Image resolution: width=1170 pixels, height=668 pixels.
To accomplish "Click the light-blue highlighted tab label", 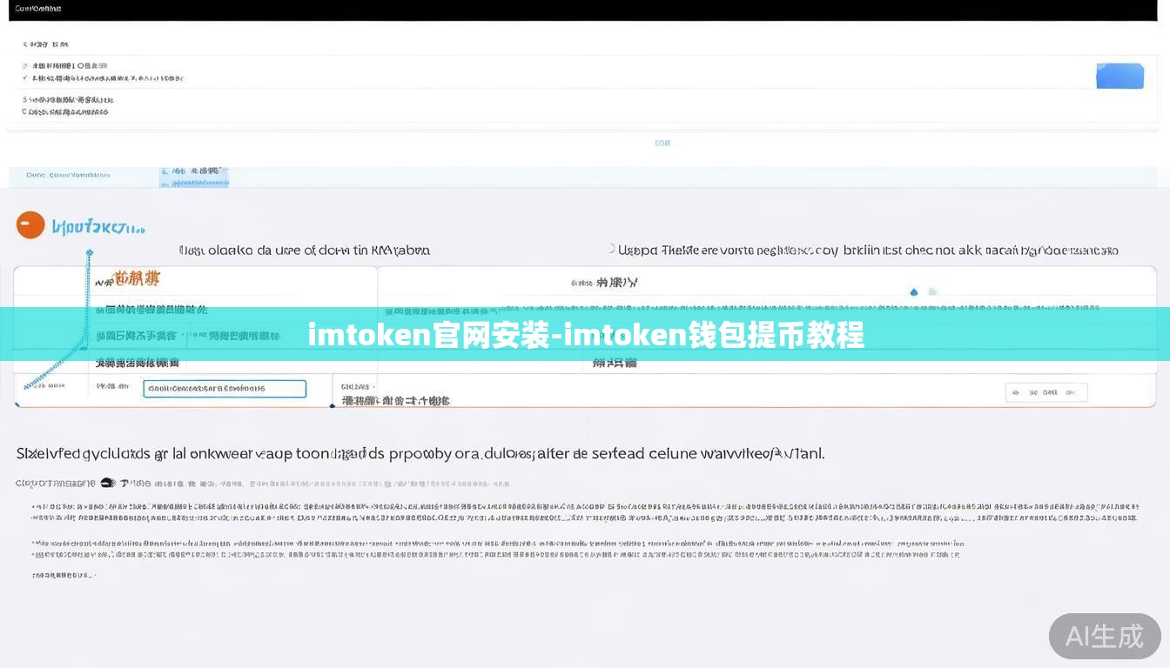I will pos(193,177).
